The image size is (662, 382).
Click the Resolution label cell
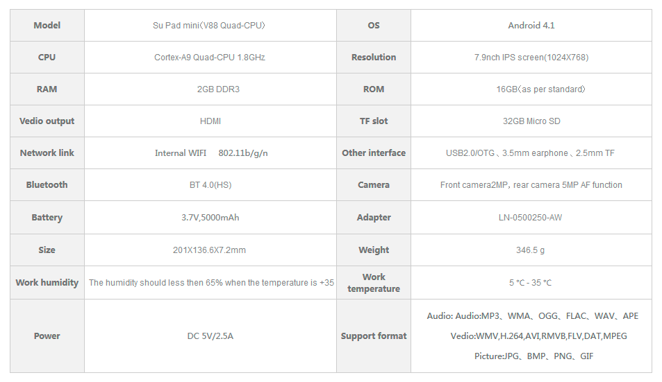[x=374, y=58]
